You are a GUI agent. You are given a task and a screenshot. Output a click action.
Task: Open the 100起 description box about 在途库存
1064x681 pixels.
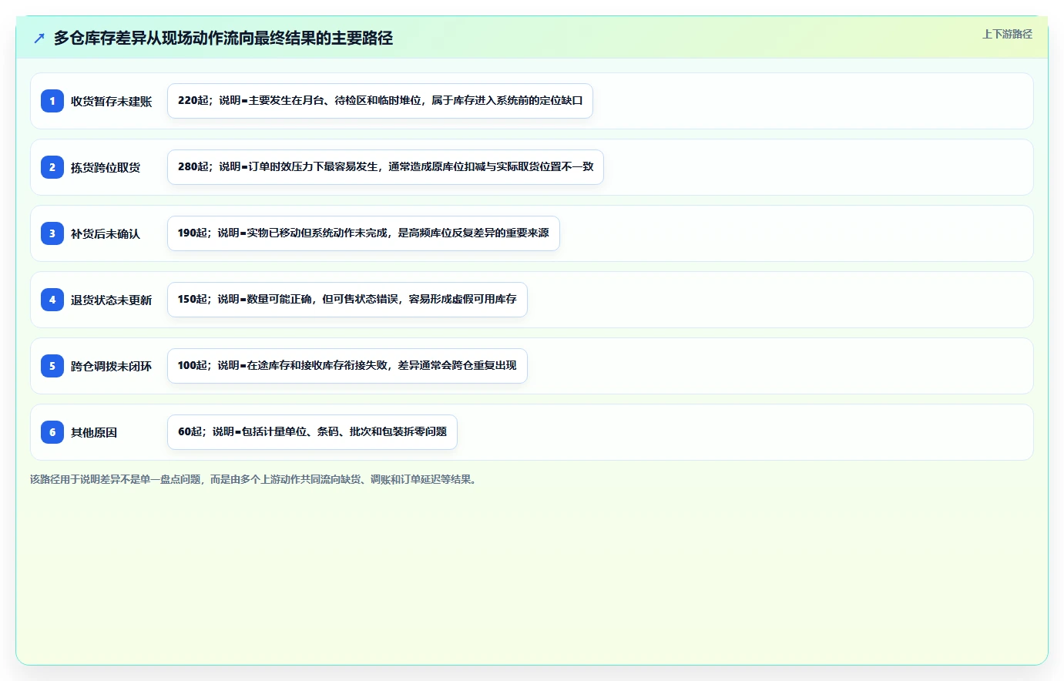point(347,366)
